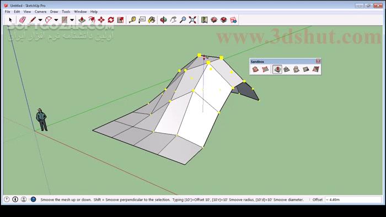Expand the Arc tool dropdown arrow

click(x=56, y=20)
